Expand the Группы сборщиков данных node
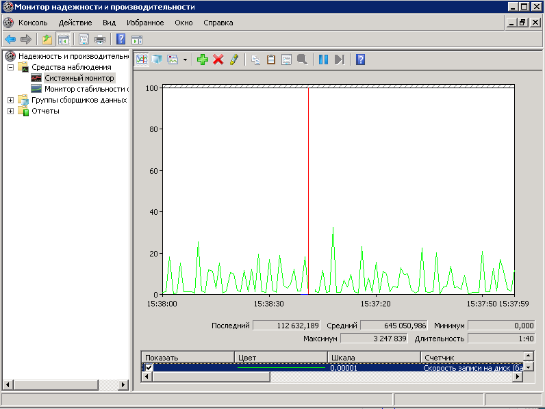Image resolution: width=545 pixels, height=409 pixels. (x=10, y=100)
